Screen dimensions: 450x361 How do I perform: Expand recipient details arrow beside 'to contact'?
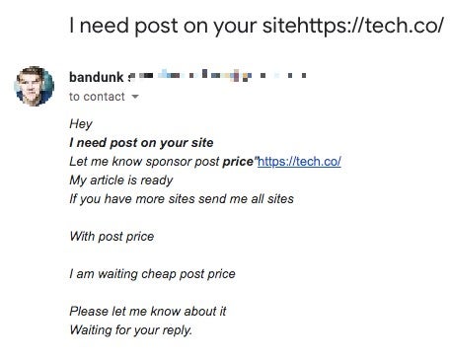[135, 97]
